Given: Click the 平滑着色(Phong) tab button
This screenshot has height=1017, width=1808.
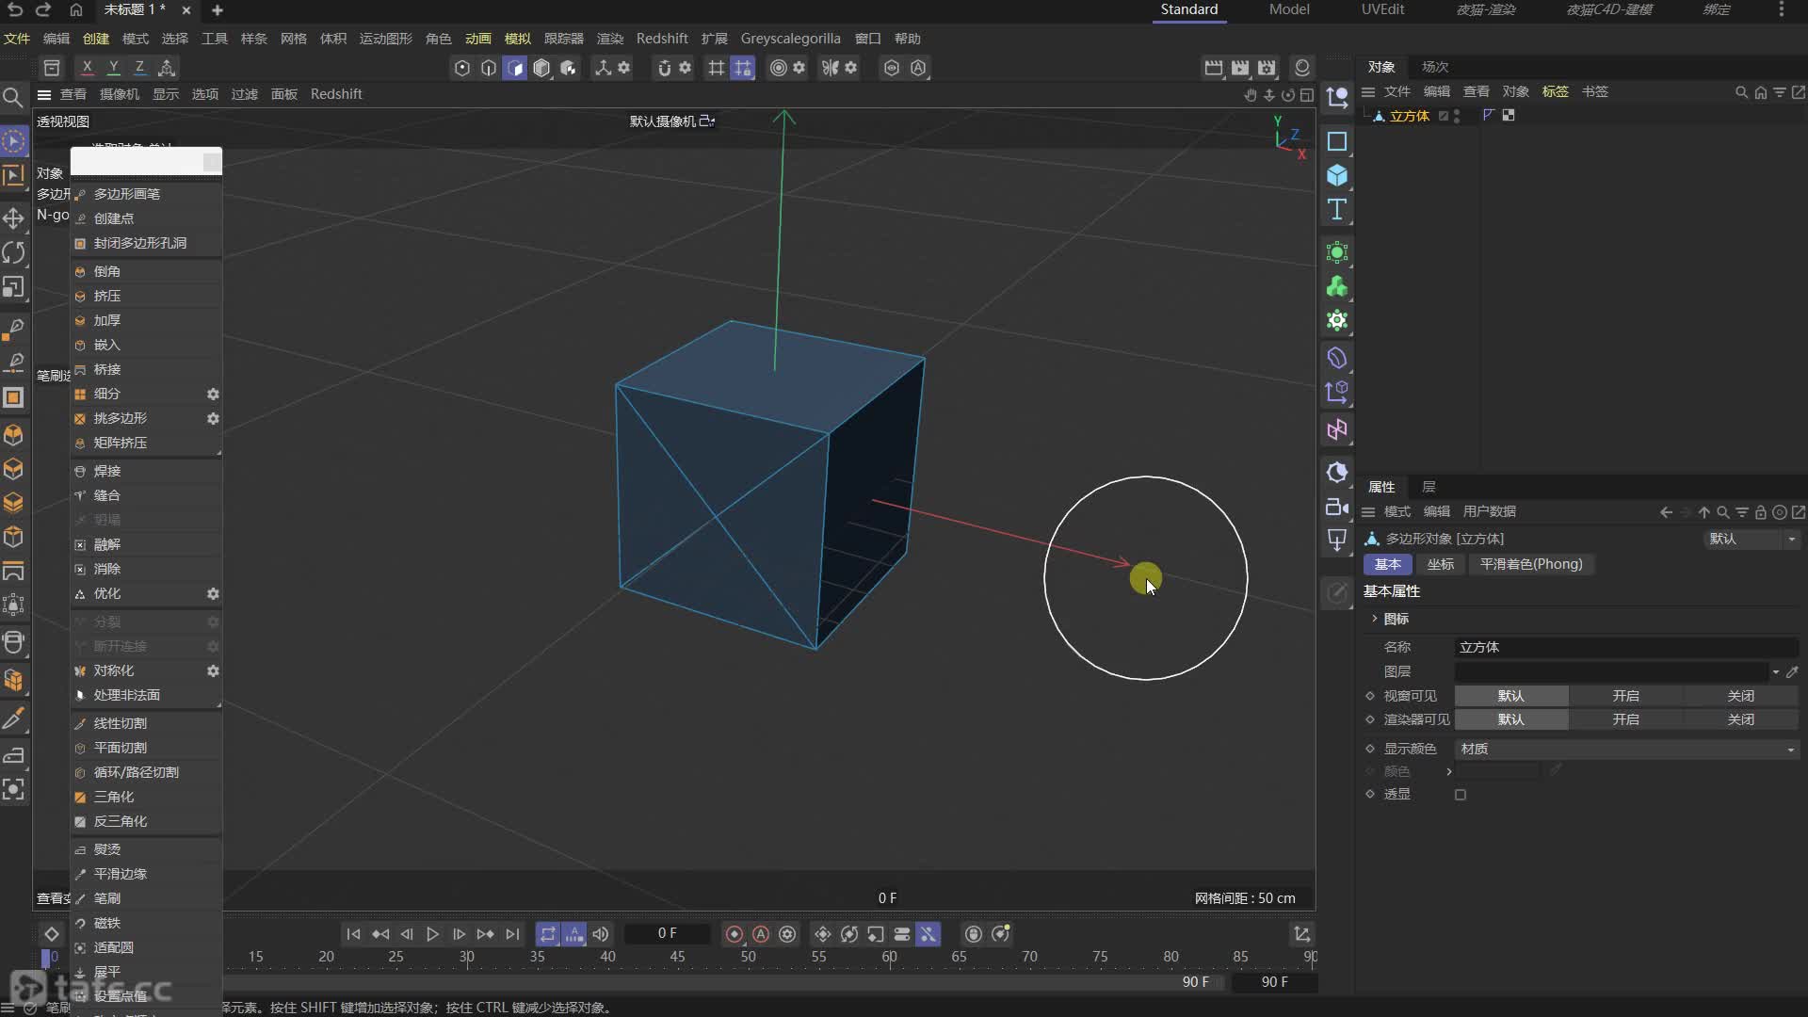Looking at the screenshot, I should (1530, 564).
